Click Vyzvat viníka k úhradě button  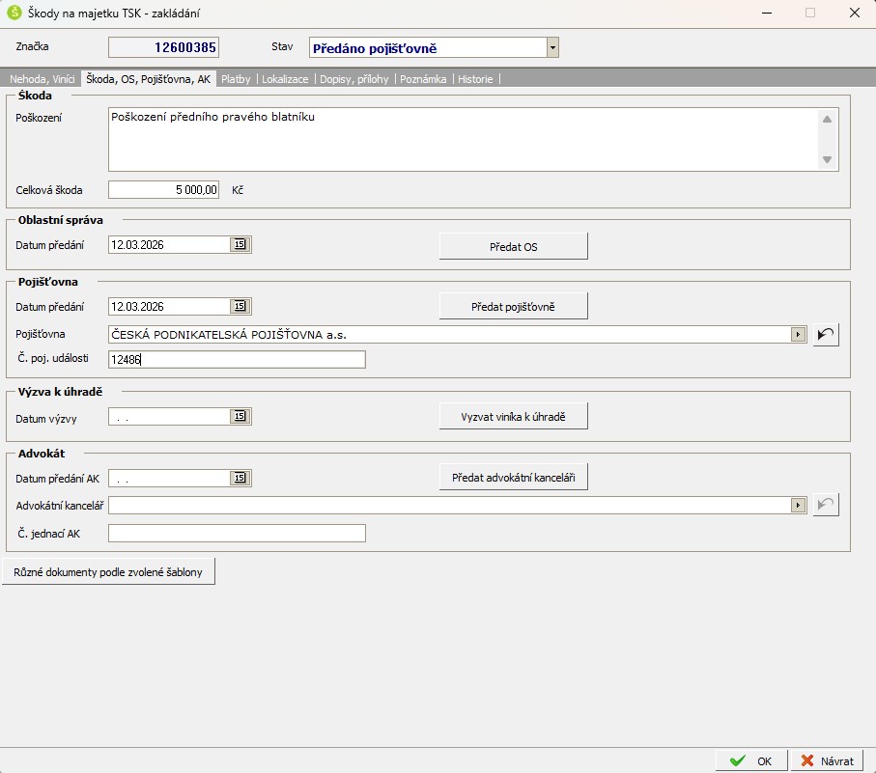(513, 417)
